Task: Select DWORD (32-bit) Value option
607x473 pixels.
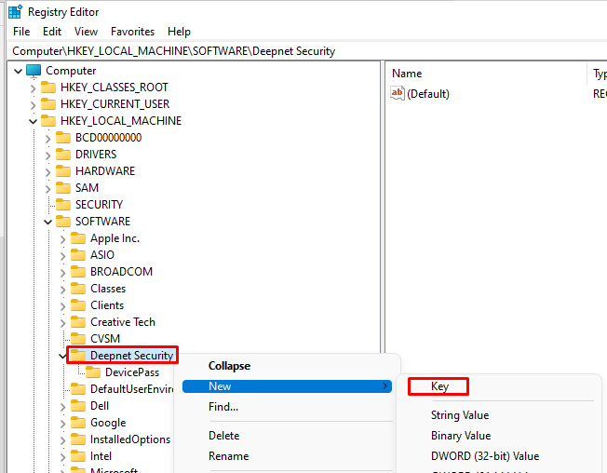Action: pyautogui.click(x=484, y=456)
